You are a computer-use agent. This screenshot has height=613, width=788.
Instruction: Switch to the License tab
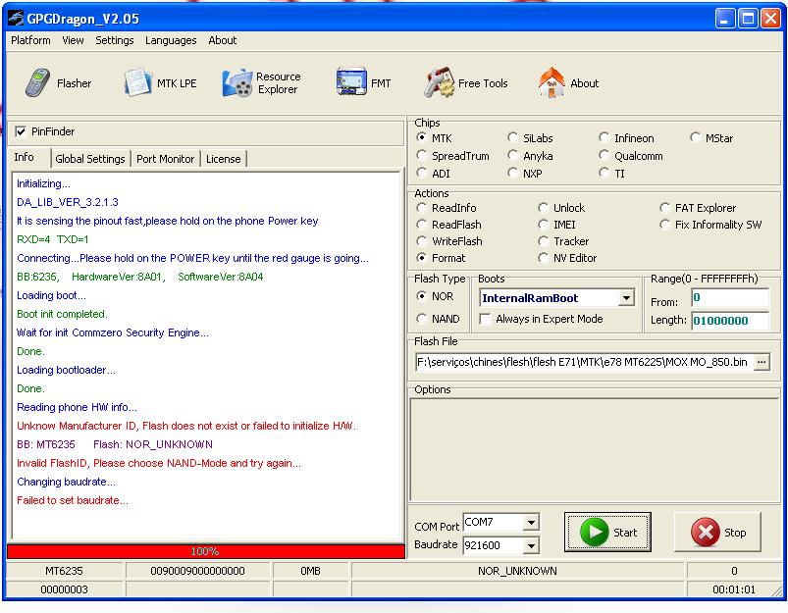[x=224, y=159]
